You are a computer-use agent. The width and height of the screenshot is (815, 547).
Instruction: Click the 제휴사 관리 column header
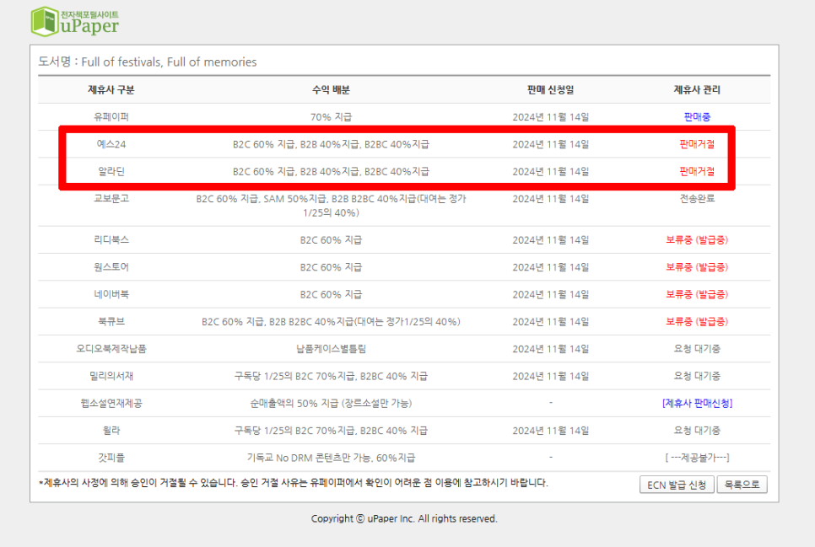697,90
